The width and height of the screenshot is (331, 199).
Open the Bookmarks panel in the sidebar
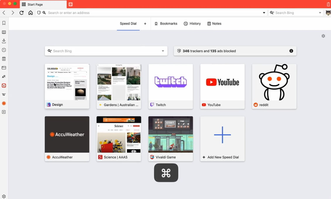[x=4, y=23]
